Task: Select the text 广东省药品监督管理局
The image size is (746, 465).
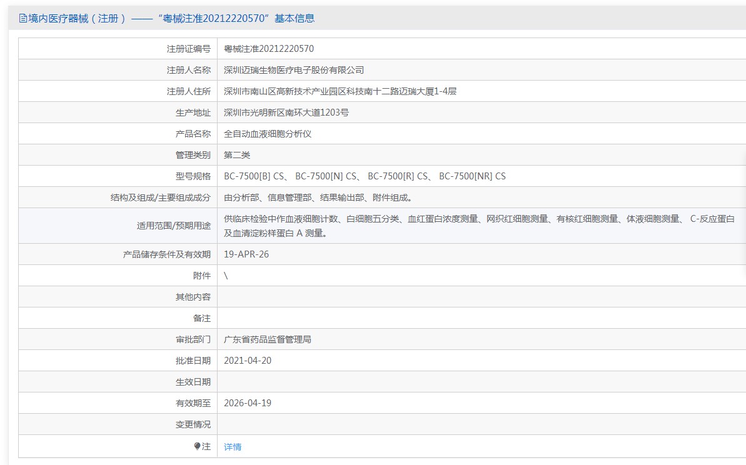Action: pos(268,339)
